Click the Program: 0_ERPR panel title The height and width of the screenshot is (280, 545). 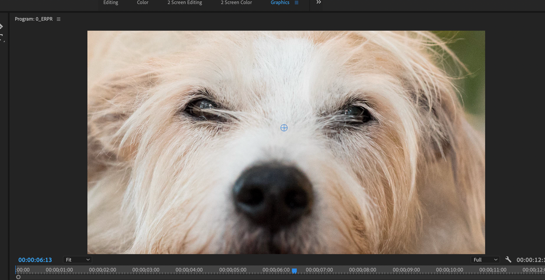point(34,19)
